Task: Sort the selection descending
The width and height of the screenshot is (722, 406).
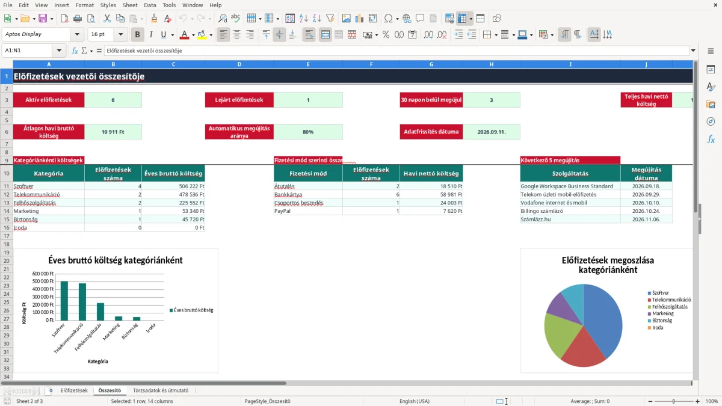Action: [316, 19]
